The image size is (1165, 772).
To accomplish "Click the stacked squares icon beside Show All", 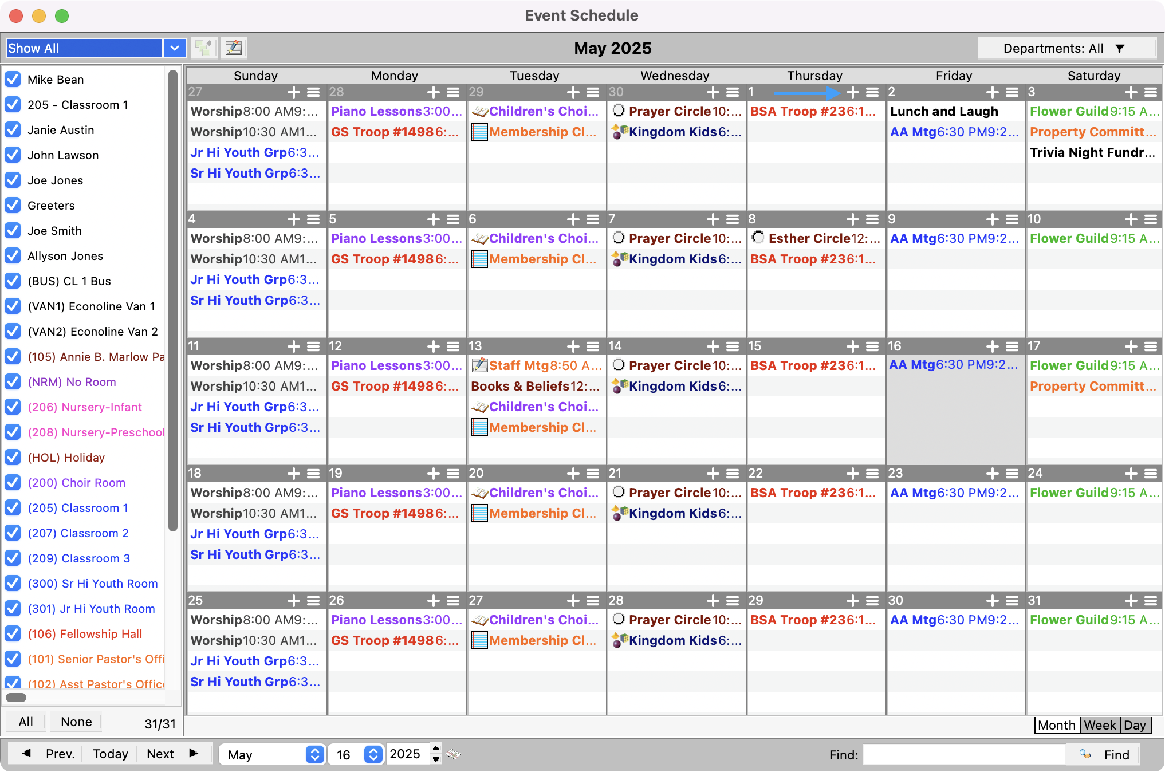I will pos(204,48).
